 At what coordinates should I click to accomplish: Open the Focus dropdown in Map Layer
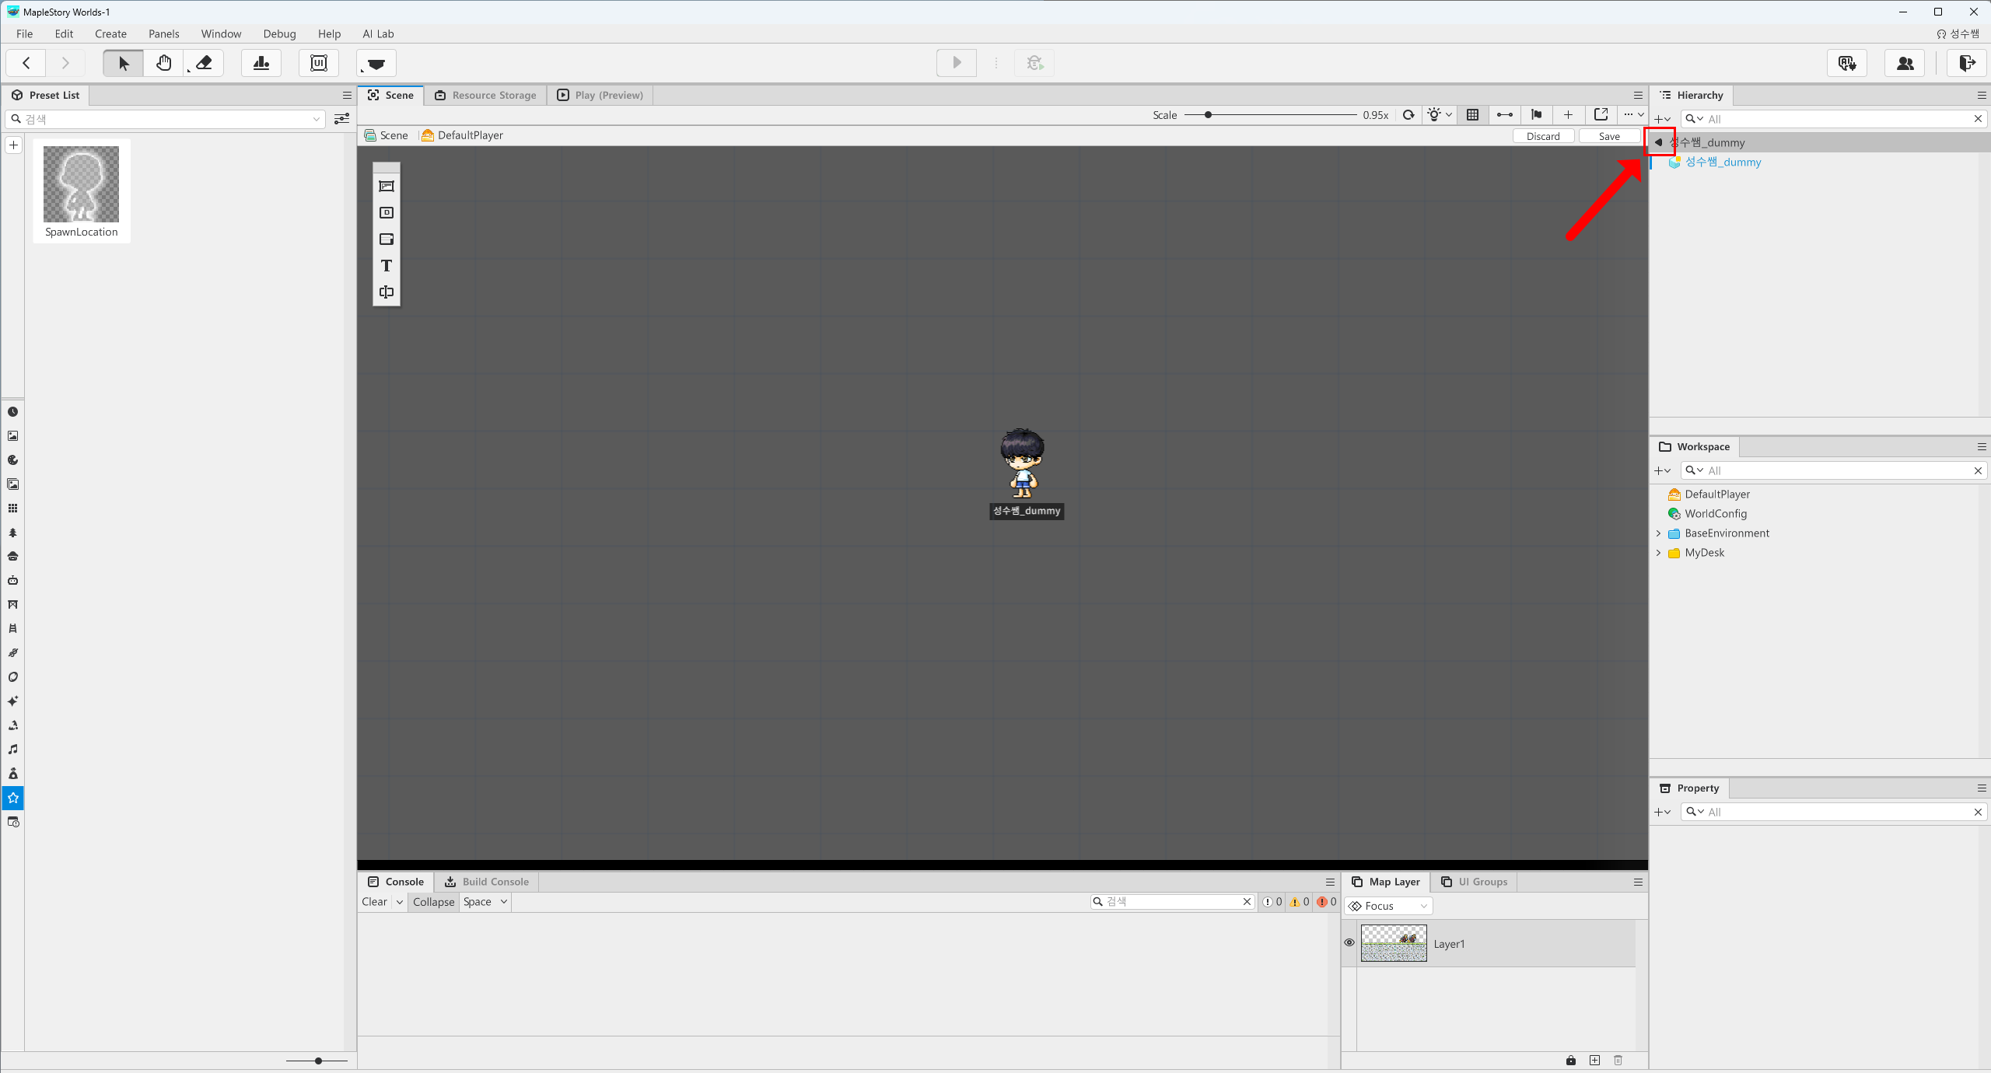(x=1389, y=906)
